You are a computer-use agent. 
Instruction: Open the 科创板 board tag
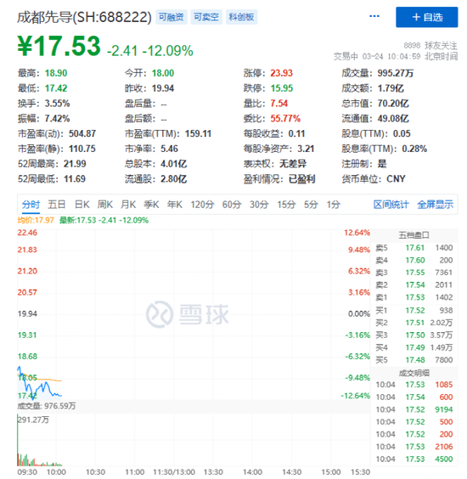pyautogui.click(x=242, y=17)
